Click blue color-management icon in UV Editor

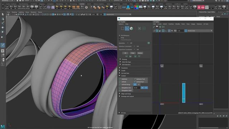186,31
